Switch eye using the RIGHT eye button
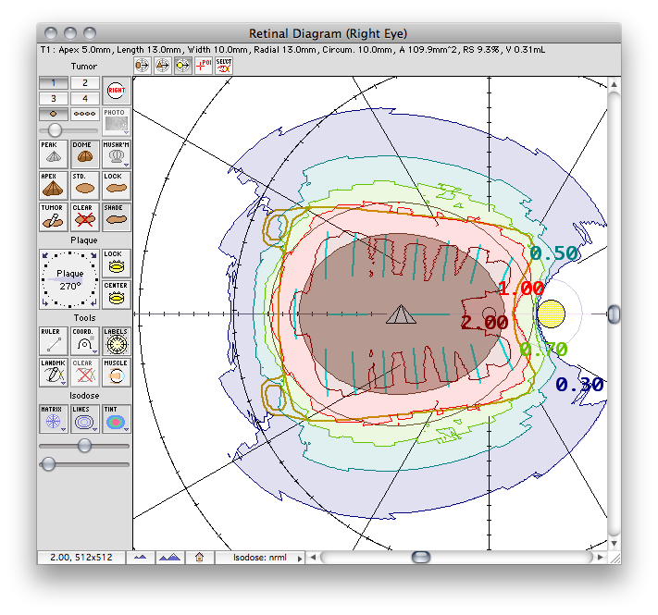658x615 pixels. 117,90
